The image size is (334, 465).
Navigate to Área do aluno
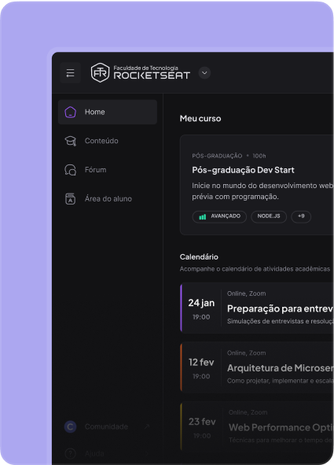pyautogui.click(x=108, y=199)
